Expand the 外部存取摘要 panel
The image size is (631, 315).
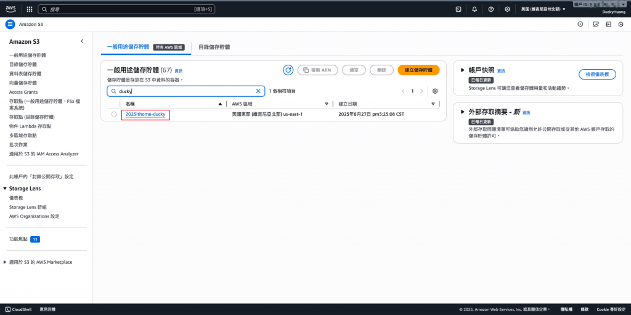click(462, 112)
